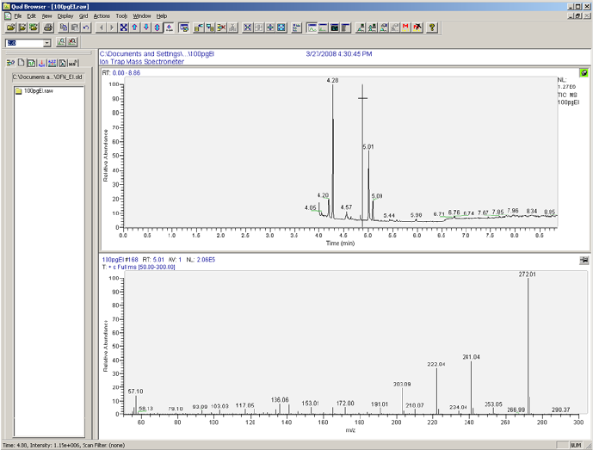The height and width of the screenshot is (450, 593).
Task: Click the delete grid cell red-X icon
Action: click(x=221, y=28)
